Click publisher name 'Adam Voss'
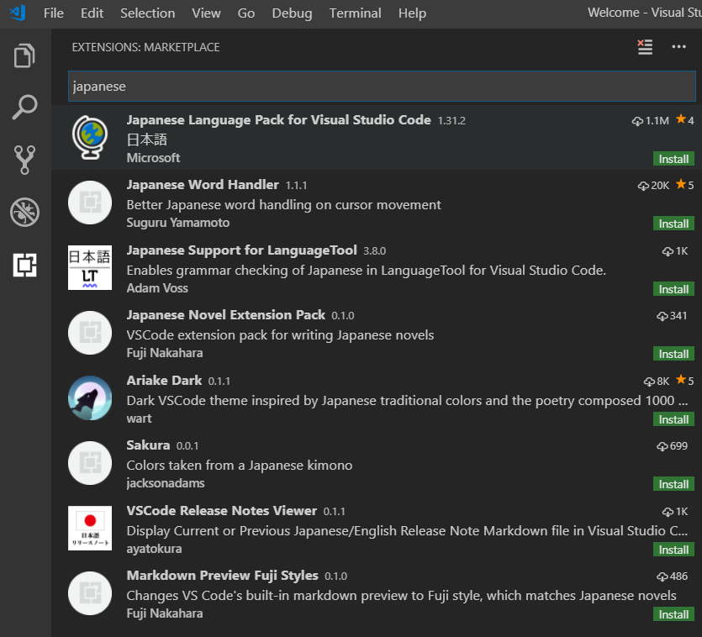 157,288
